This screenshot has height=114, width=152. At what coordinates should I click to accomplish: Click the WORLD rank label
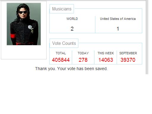[x=72, y=19]
